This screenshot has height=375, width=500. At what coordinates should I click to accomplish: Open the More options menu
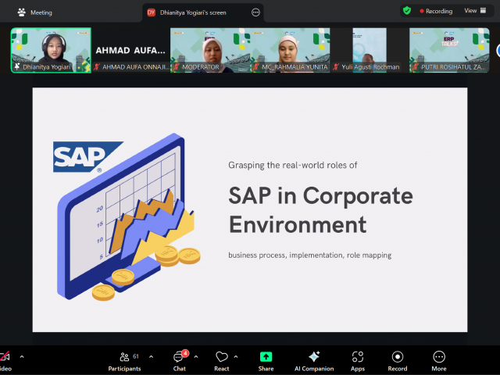click(439, 361)
